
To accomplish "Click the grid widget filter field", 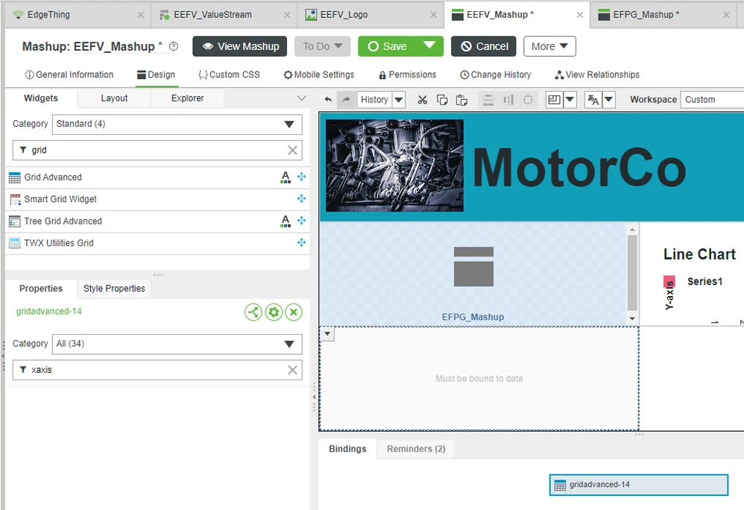I will [157, 151].
